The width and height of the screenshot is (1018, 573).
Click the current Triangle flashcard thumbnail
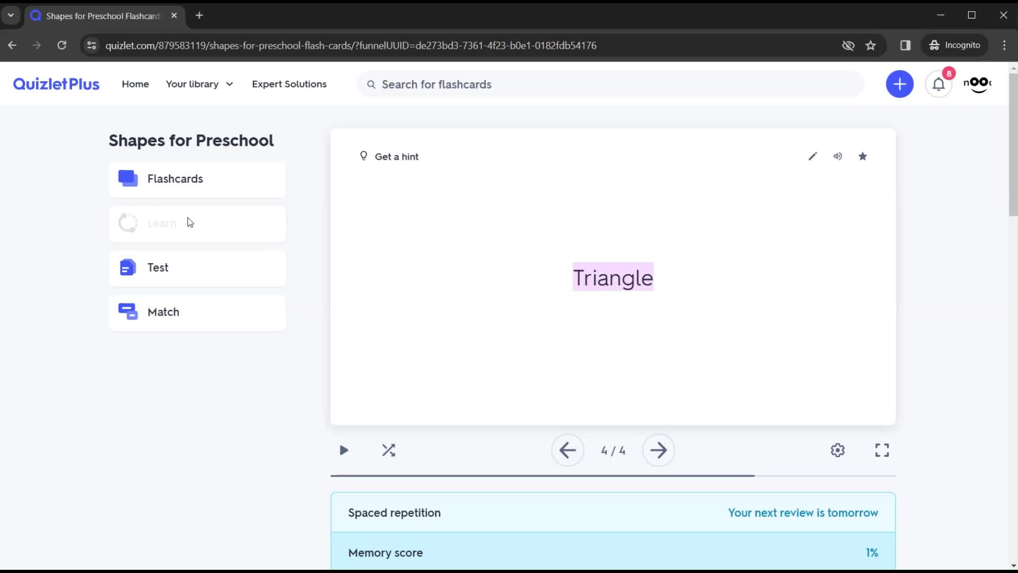point(613,277)
